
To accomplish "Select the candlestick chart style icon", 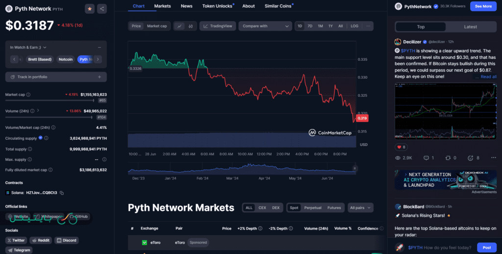I will point(191,26).
